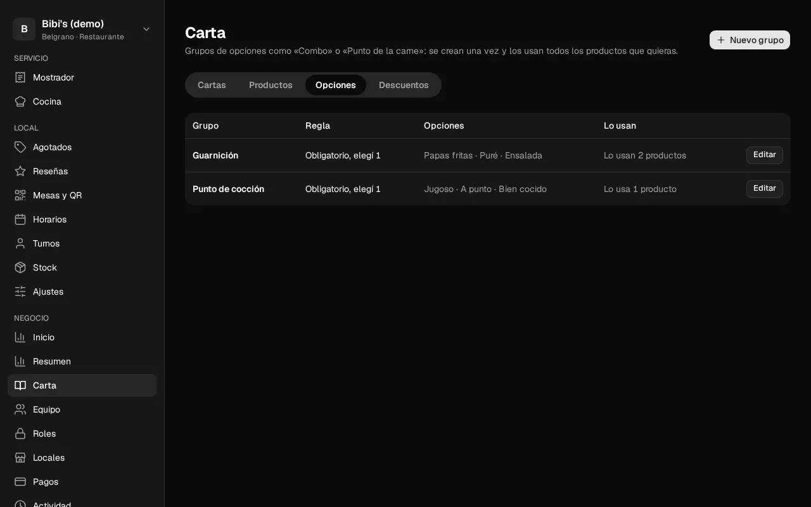Open the Descuentos tab
Image resolution: width=811 pixels, height=507 pixels.
pos(404,85)
